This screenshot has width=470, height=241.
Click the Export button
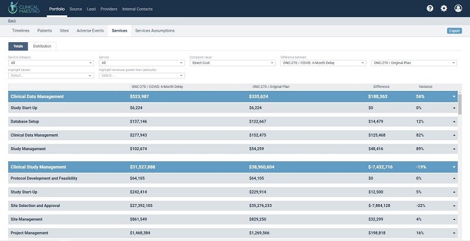click(x=454, y=30)
